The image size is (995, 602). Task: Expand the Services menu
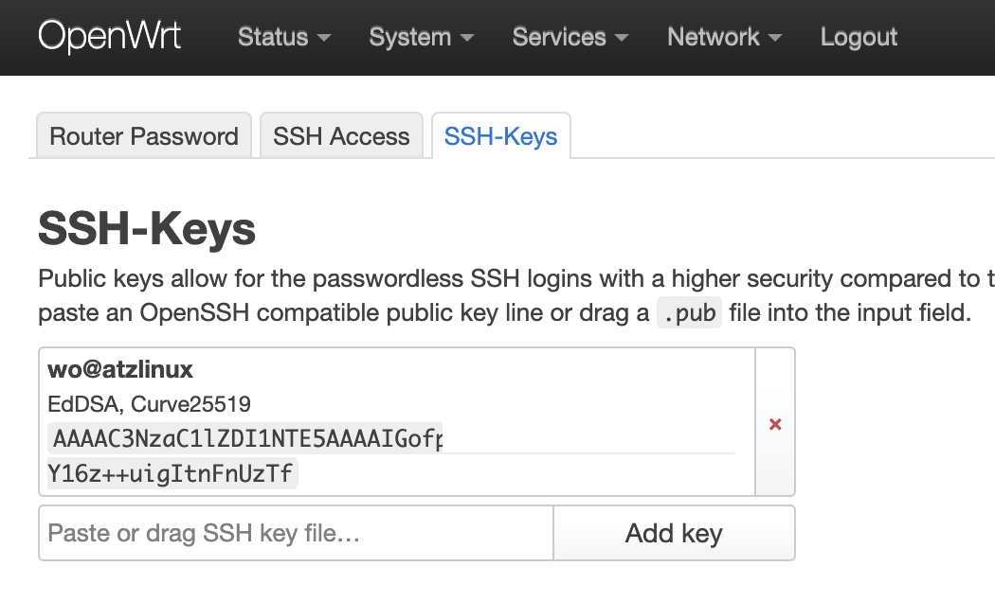click(570, 37)
